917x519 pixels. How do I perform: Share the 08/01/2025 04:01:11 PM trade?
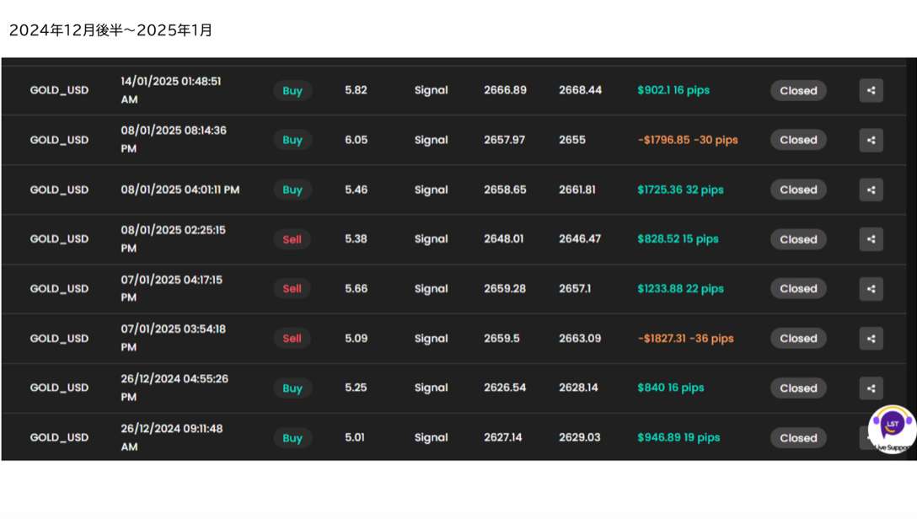pos(871,190)
